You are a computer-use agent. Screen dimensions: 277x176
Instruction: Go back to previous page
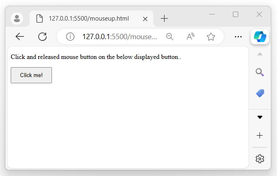20,37
